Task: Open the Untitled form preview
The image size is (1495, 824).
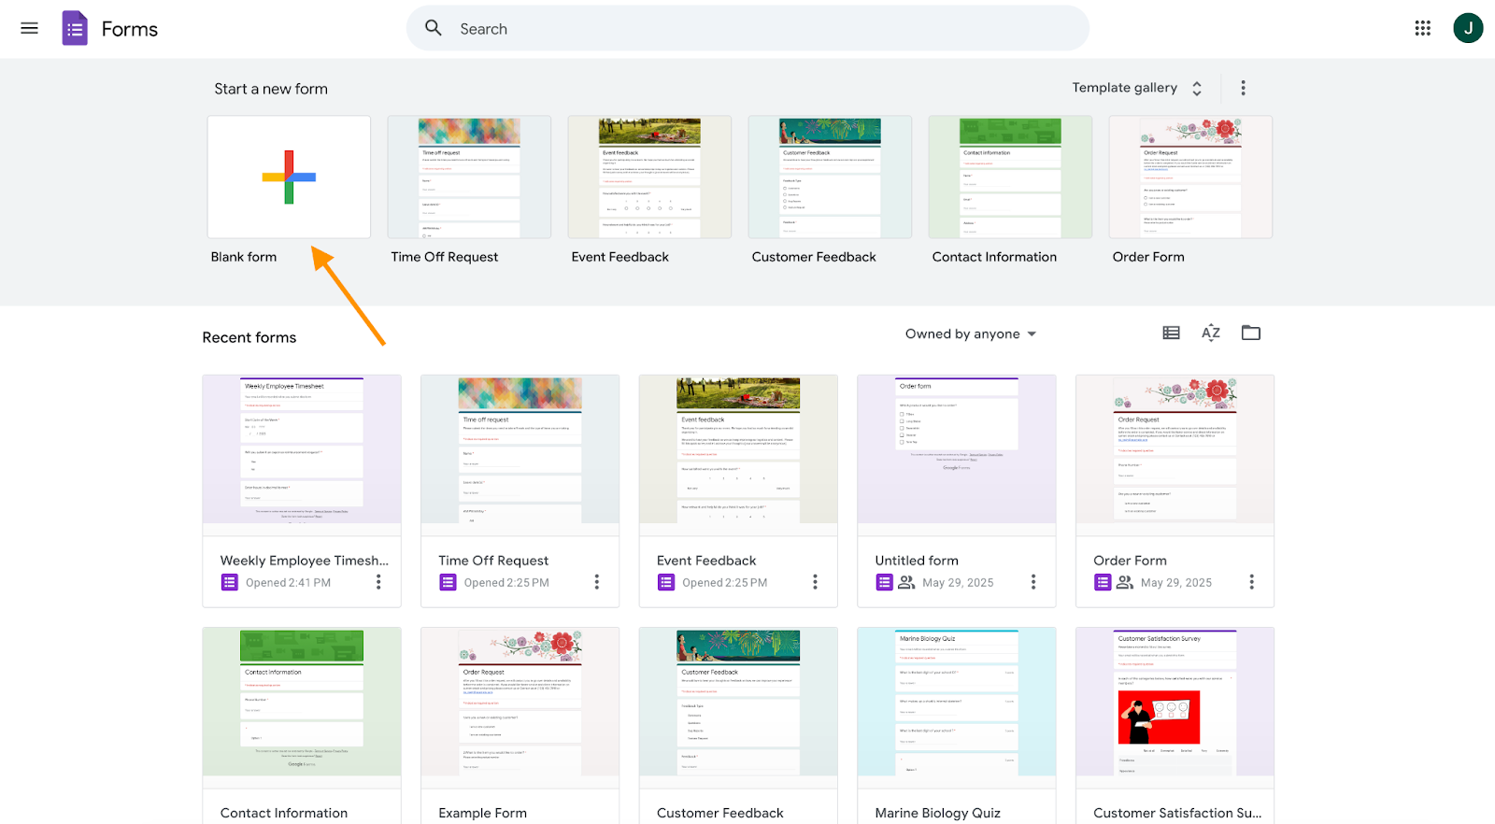Action: point(957,449)
